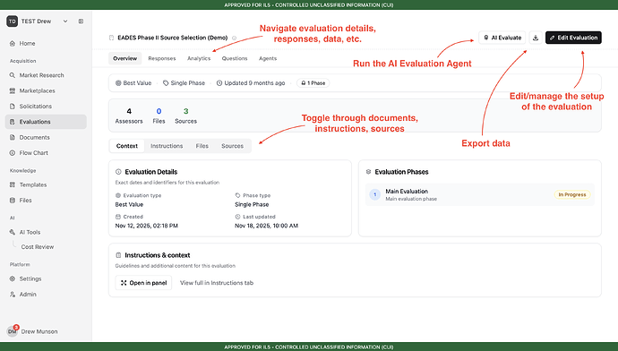
Task: Click the info icon beside evaluation title
Action: click(234, 38)
